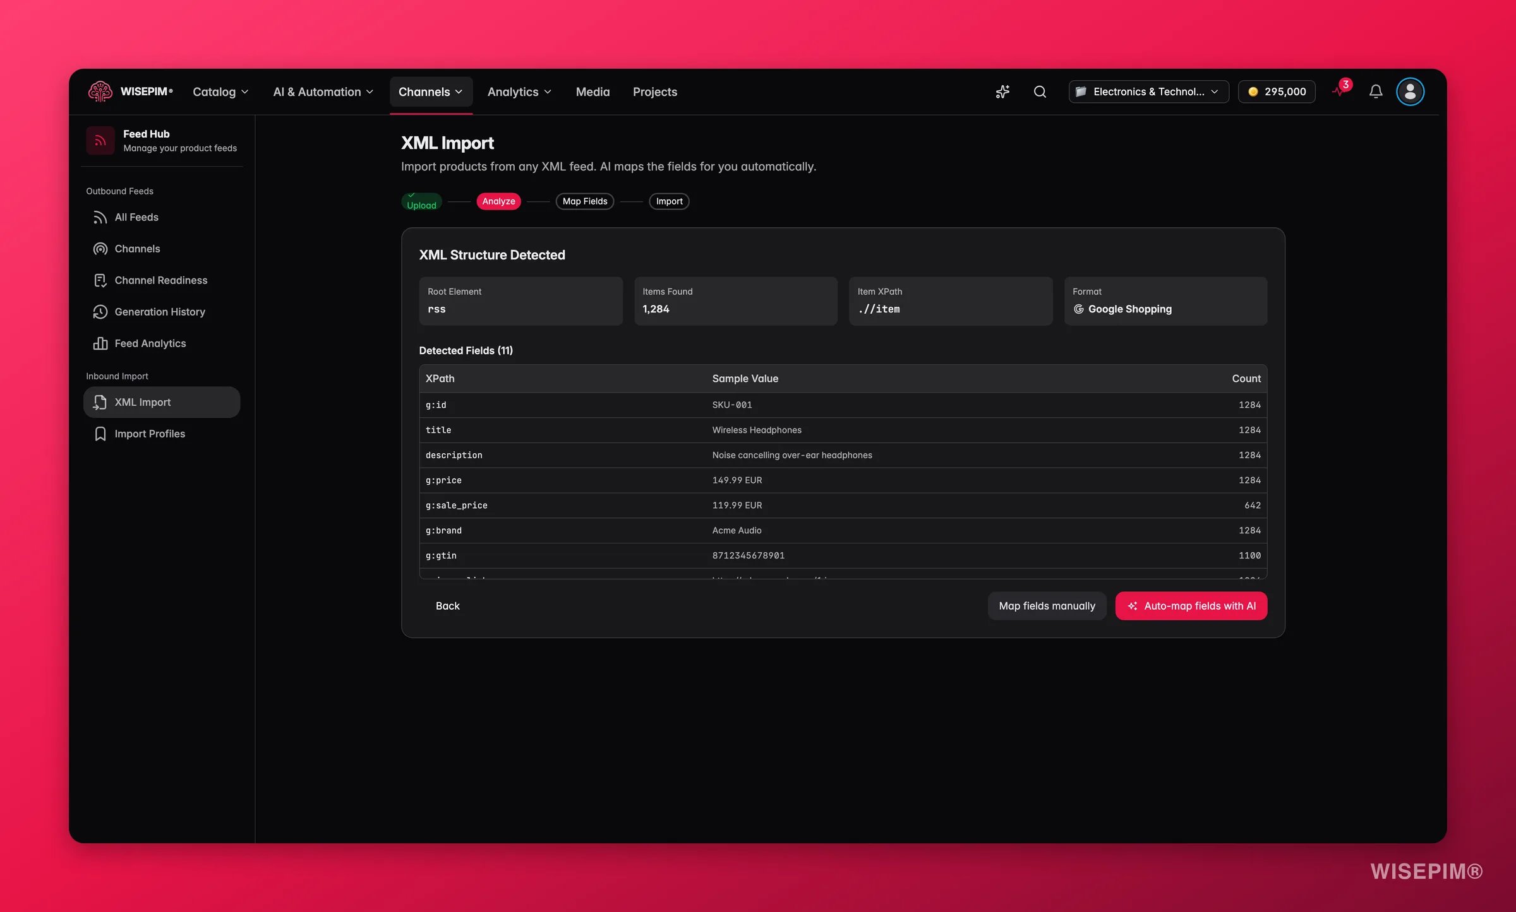Click the 8712345678901 sample value
Image resolution: width=1516 pixels, height=912 pixels.
pyautogui.click(x=748, y=556)
